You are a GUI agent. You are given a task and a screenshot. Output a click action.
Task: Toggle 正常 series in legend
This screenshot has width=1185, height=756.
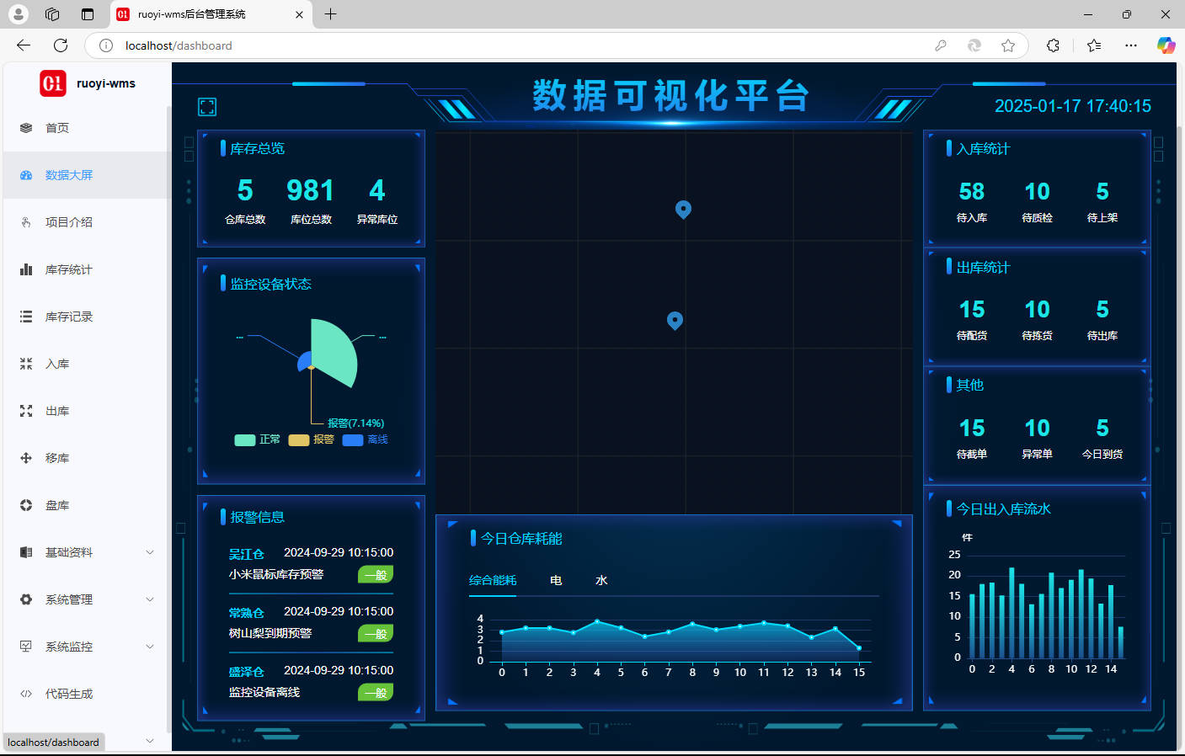tap(257, 439)
